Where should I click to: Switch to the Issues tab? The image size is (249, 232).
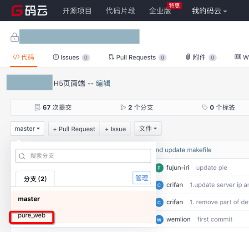pos(71,57)
